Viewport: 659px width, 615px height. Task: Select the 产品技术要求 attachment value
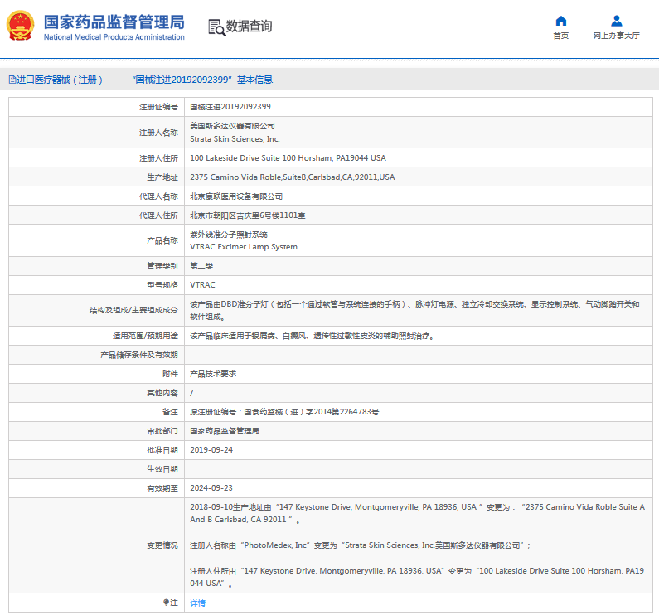click(213, 374)
